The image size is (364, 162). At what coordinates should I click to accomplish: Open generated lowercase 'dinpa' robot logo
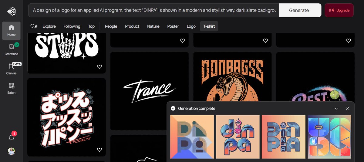238,137
